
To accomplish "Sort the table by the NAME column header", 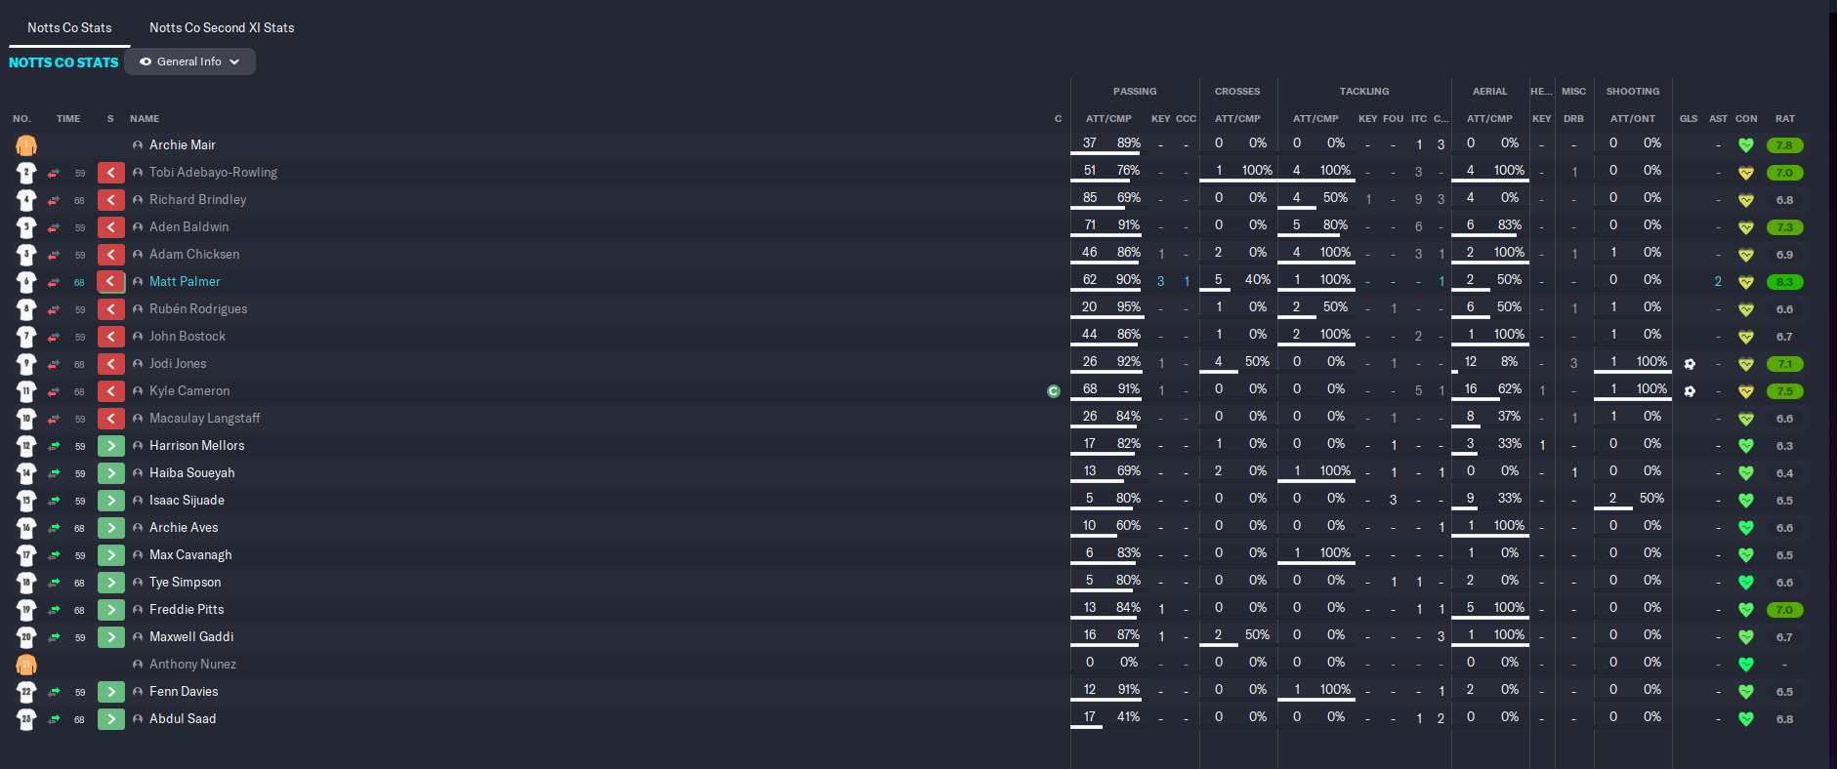I will tap(145, 119).
